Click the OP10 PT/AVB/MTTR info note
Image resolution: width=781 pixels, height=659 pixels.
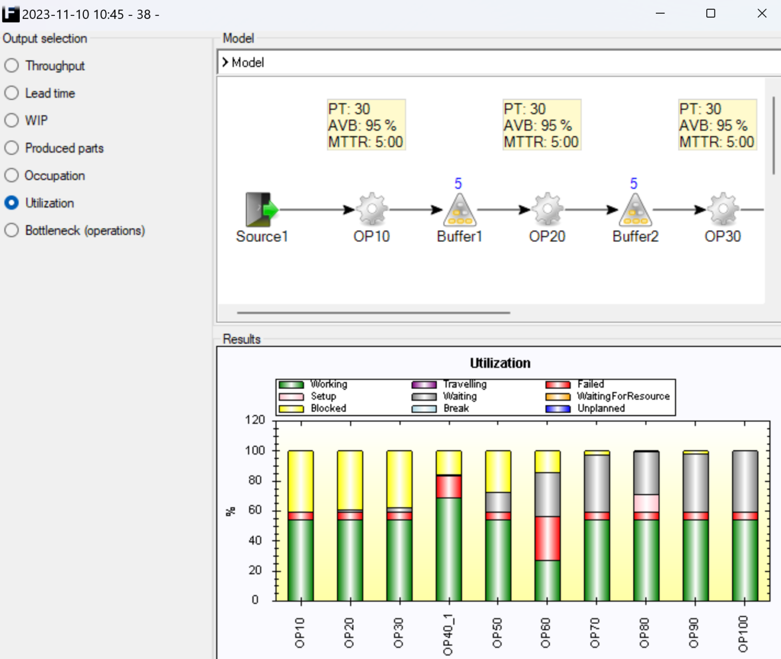click(366, 125)
